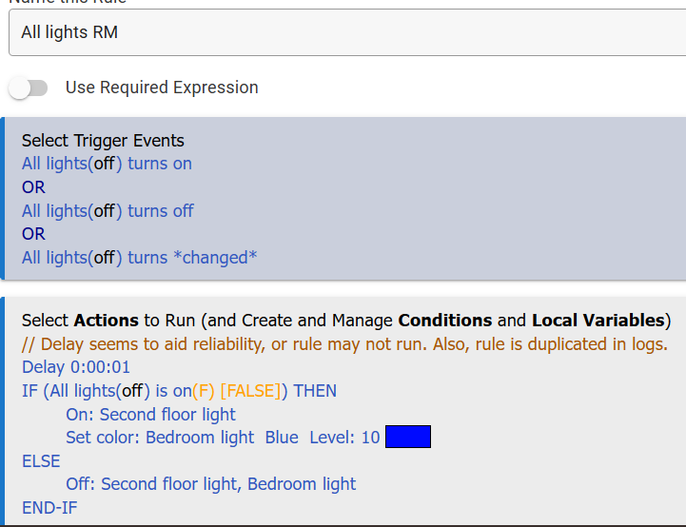Click the Use Required Expression label

click(x=162, y=88)
